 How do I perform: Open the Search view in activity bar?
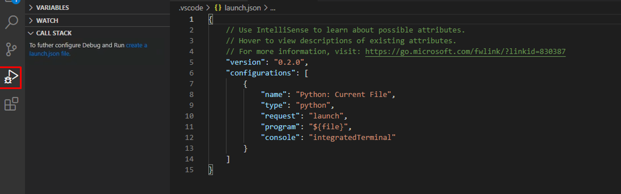tap(11, 22)
